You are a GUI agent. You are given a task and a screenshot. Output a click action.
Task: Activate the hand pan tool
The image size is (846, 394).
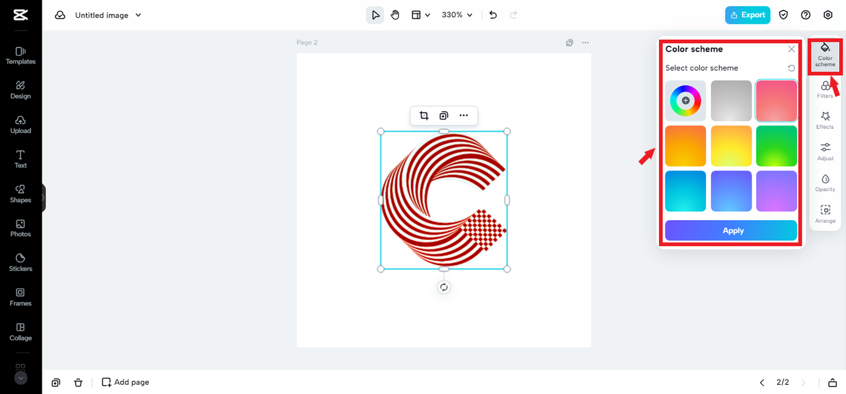click(x=395, y=15)
